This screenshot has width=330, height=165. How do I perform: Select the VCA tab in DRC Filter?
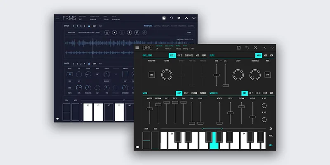pyautogui.click(x=271, y=56)
